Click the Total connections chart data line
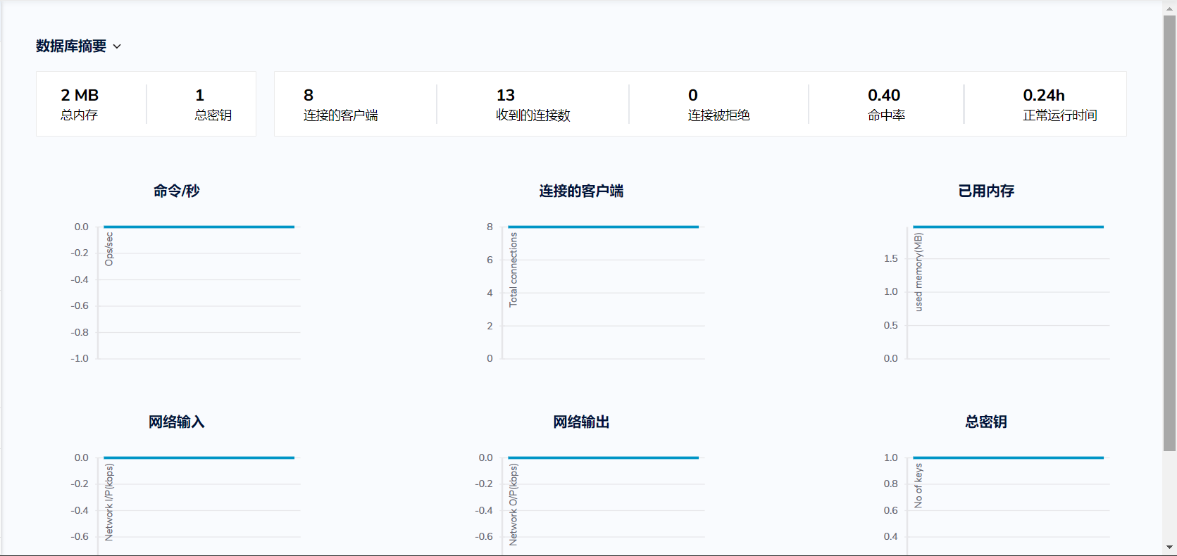The height and width of the screenshot is (556, 1177). coord(603,227)
